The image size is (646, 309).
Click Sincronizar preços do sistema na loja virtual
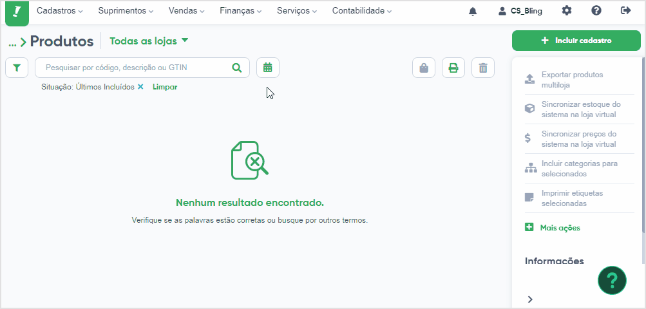click(x=579, y=139)
